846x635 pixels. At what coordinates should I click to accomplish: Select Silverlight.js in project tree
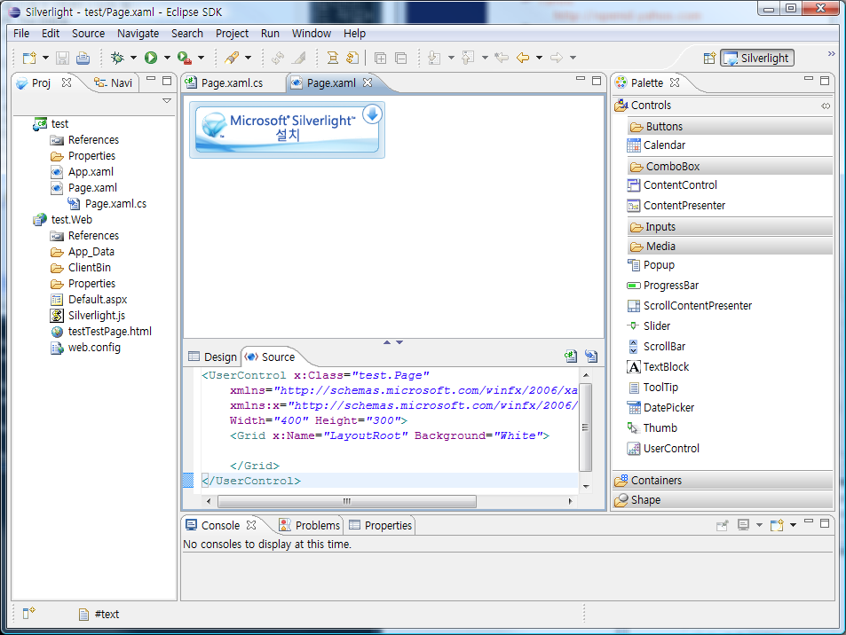(x=97, y=316)
